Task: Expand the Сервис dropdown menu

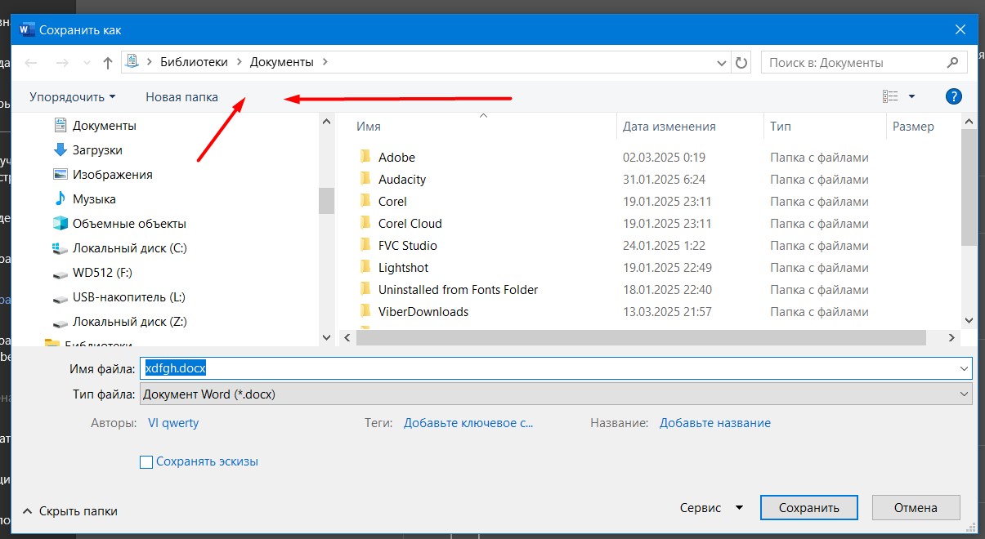Action: pos(711,508)
